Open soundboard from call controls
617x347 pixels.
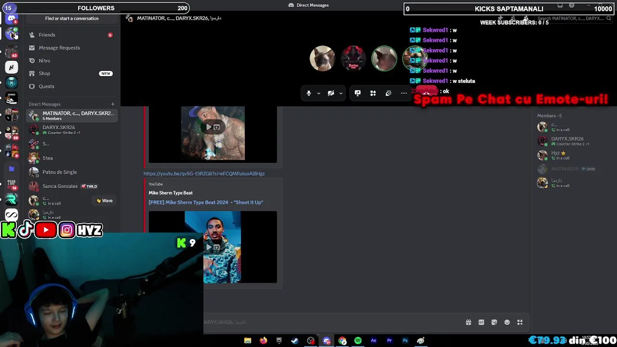[x=388, y=93]
